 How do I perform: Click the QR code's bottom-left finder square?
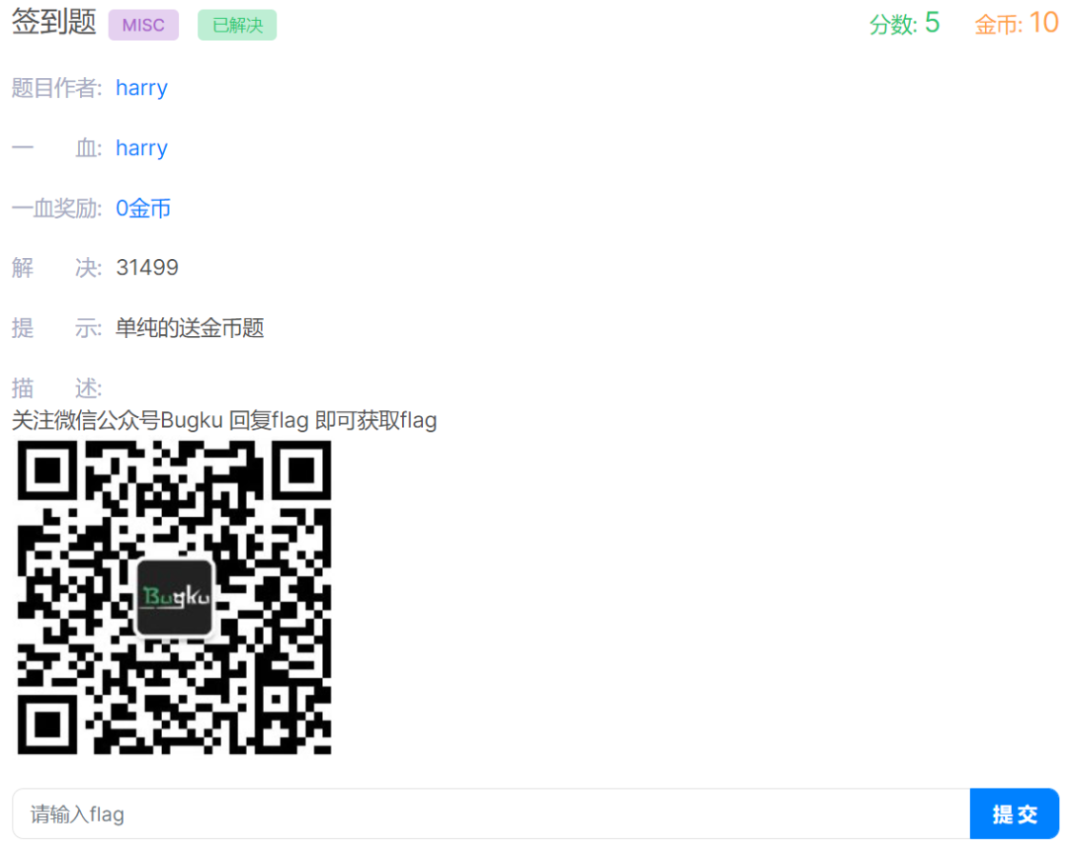[x=47, y=724]
